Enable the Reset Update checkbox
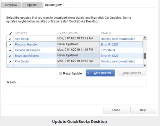The image size is (160, 126). click(60, 74)
